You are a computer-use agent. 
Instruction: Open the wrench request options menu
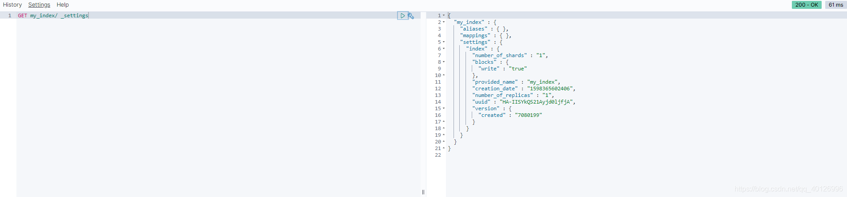pos(411,16)
